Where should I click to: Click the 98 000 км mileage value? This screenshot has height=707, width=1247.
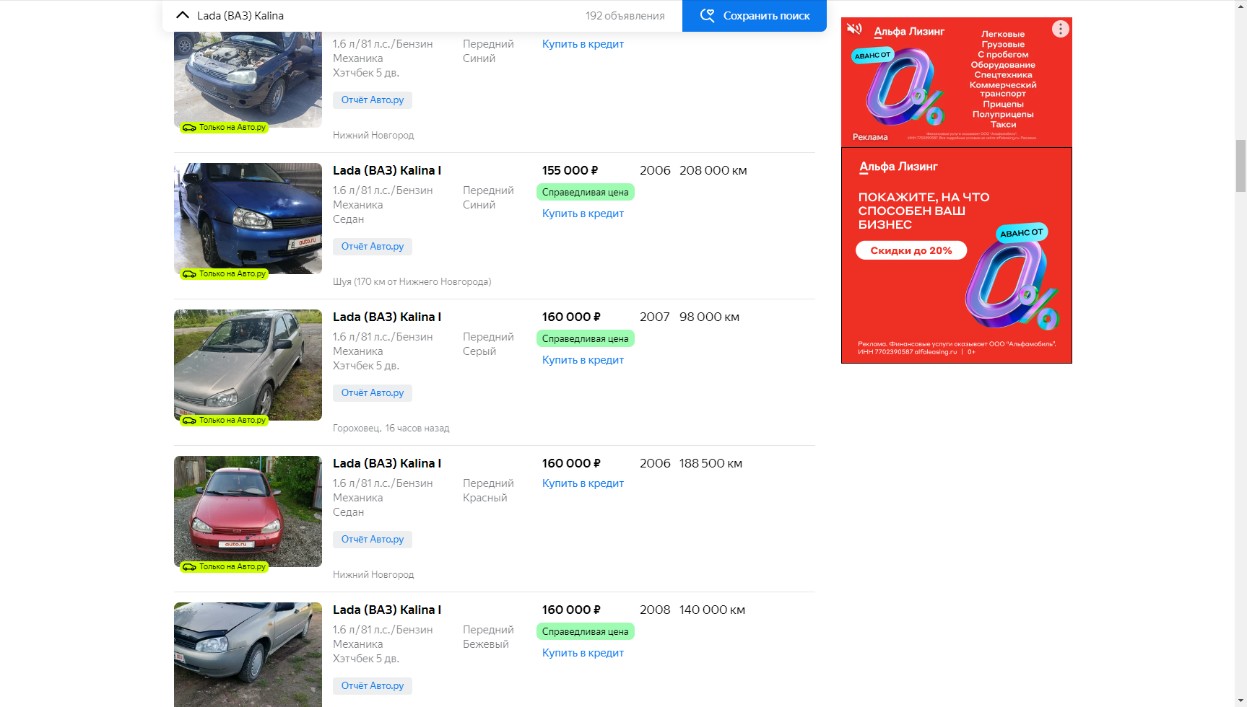pyautogui.click(x=709, y=317)
